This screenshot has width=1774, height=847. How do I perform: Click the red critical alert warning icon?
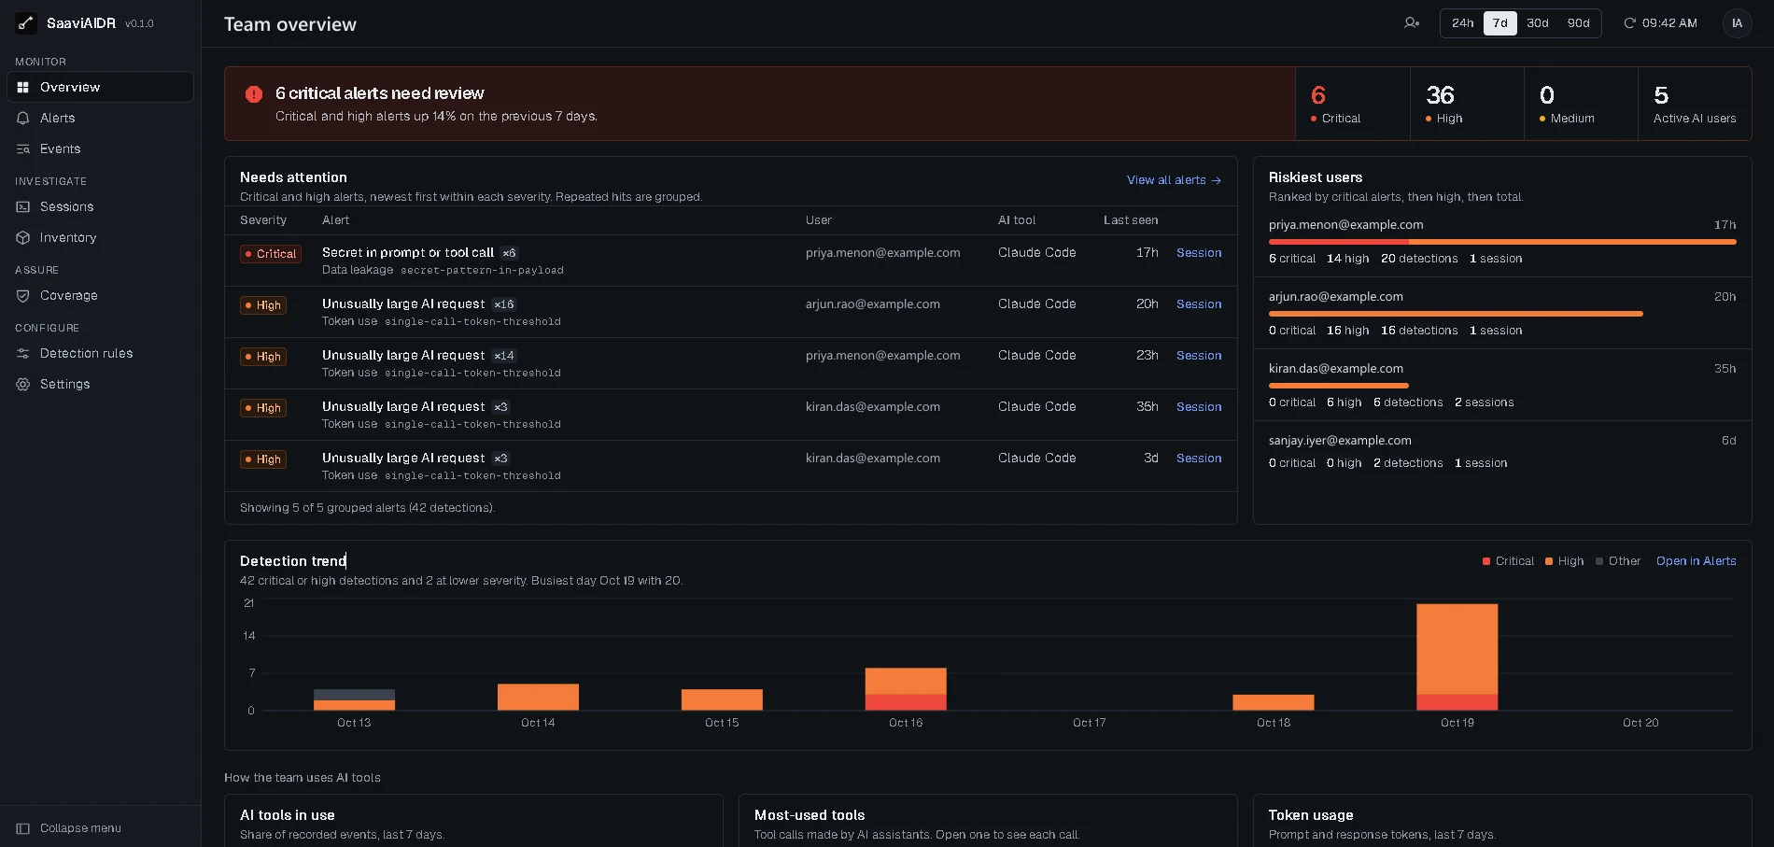(x=254, y=94)
